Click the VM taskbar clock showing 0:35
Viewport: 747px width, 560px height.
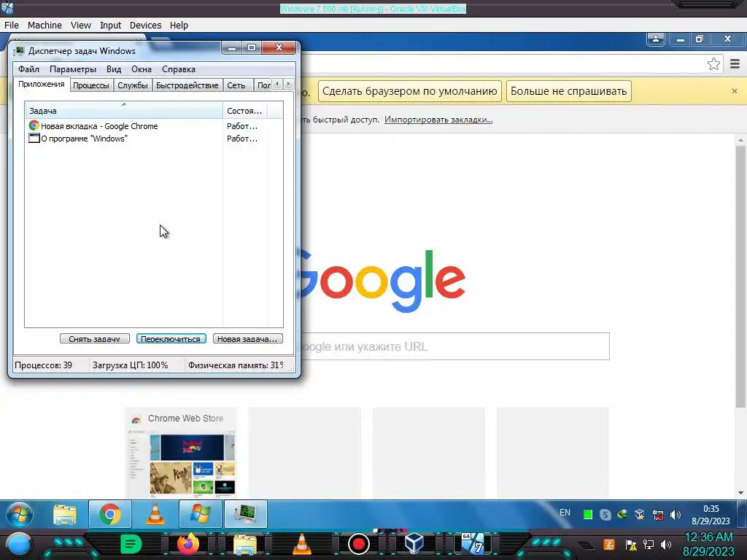pyautogui.click(x=711, y=514)
